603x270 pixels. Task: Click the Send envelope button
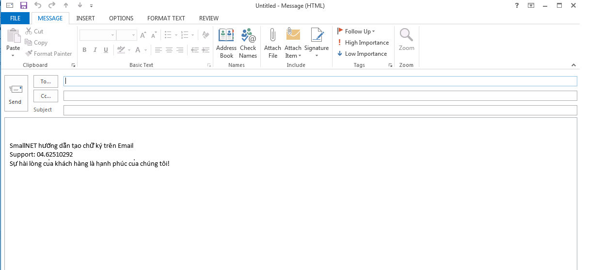tap(16, 93)
